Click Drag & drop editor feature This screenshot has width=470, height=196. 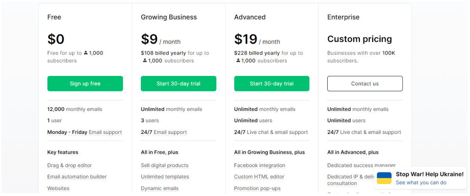(69, 165)
